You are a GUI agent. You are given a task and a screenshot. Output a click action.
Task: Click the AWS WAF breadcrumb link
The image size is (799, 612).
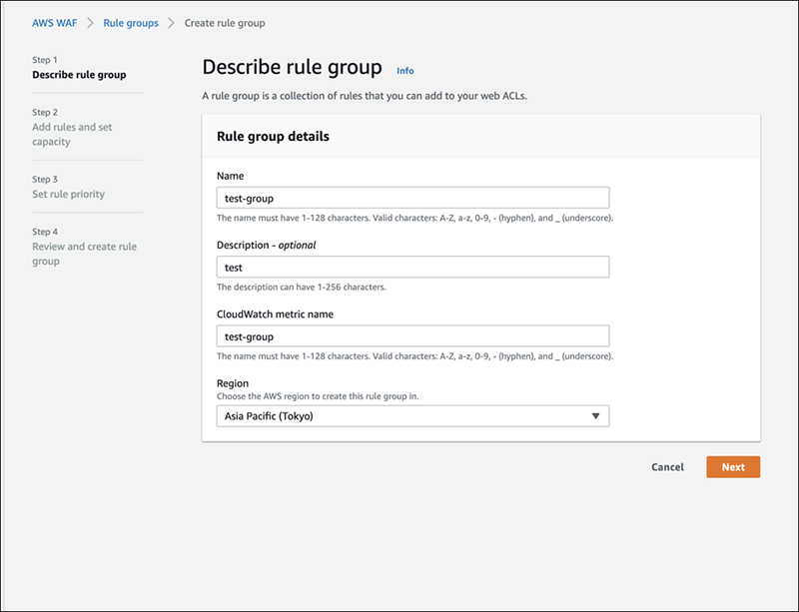(56, 22)
